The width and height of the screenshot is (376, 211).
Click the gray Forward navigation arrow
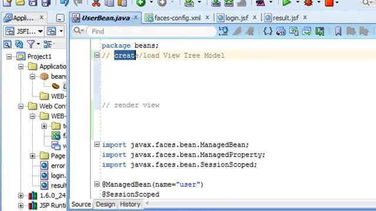click(162, 3)
